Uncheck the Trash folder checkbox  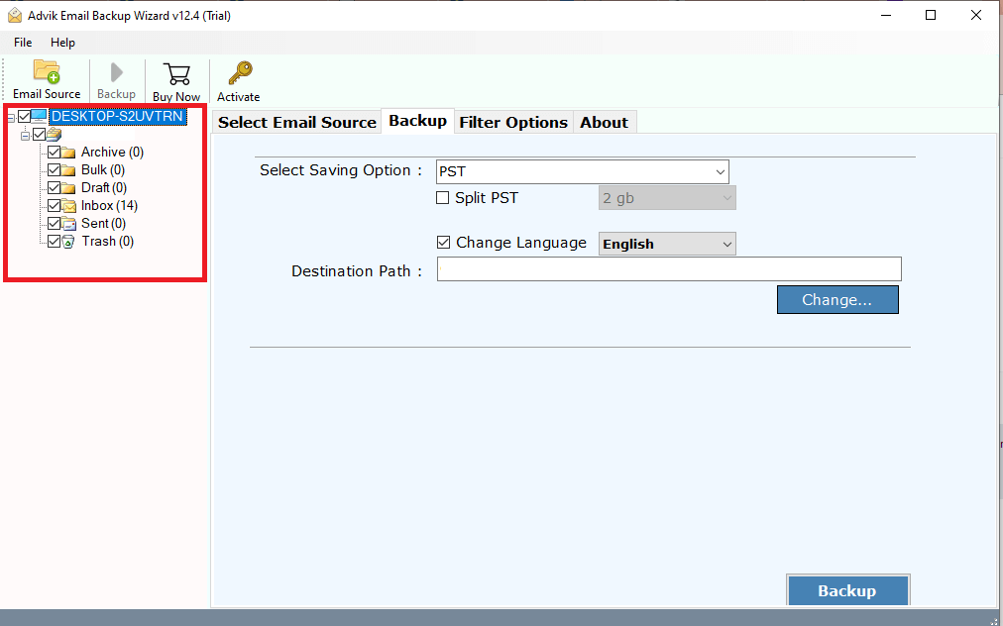pyautogui.click(x=54, y=242)
